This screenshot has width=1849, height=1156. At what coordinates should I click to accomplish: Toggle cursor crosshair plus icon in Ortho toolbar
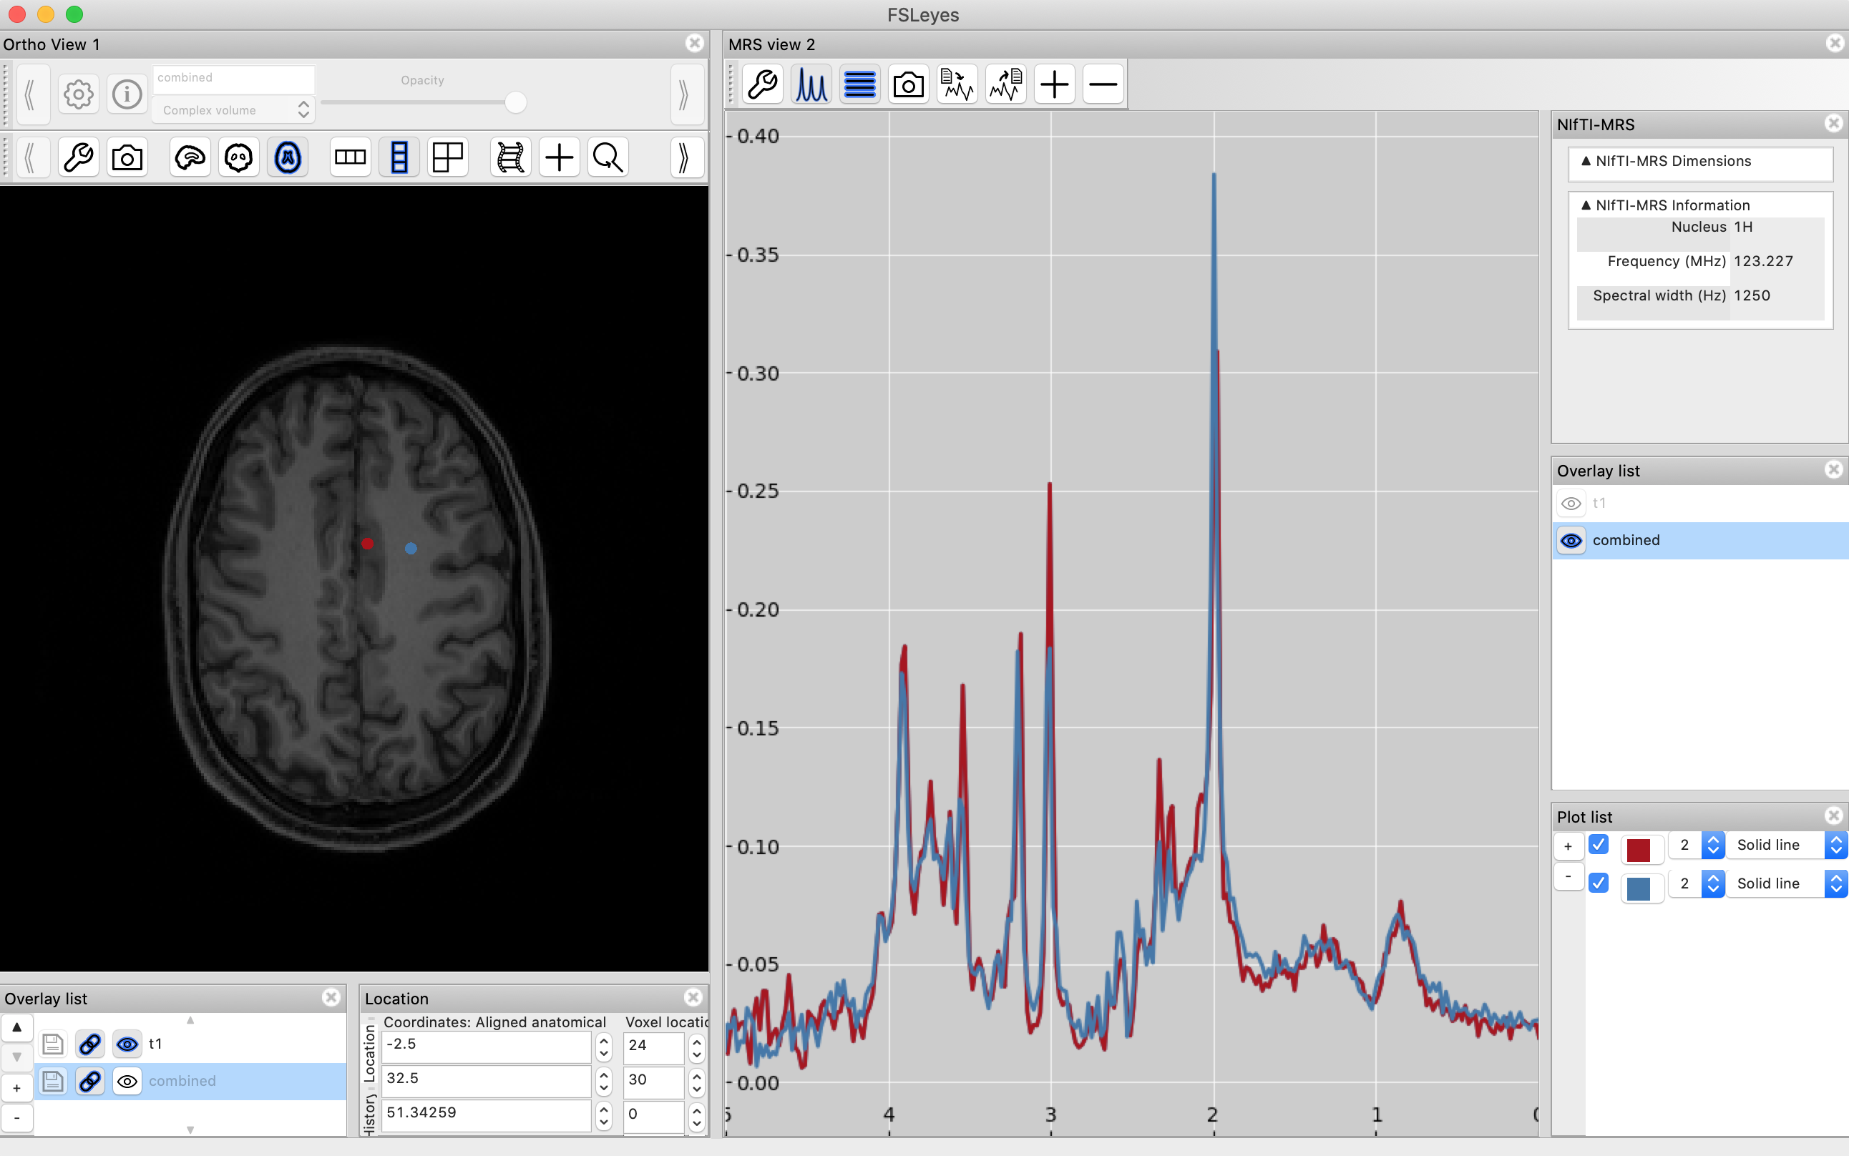click(559, 158)
